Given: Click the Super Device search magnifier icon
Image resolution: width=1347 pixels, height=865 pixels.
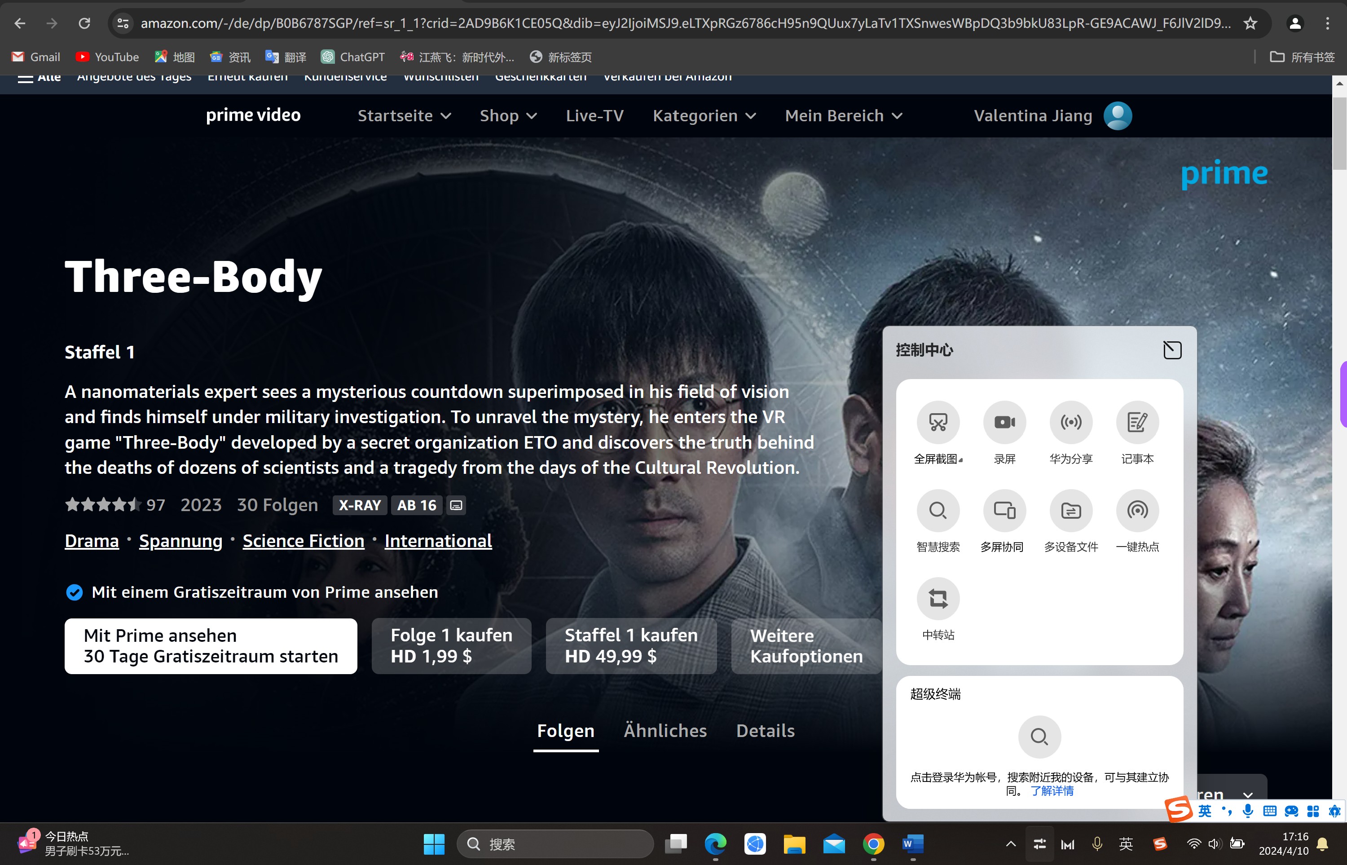Looking at the screenshot, I should tap(1039, 737).
